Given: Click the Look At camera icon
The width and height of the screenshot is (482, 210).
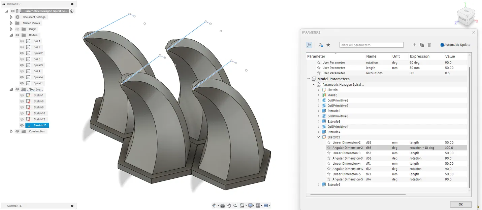Looking at the screenshot, I should [x=222, y=205].
